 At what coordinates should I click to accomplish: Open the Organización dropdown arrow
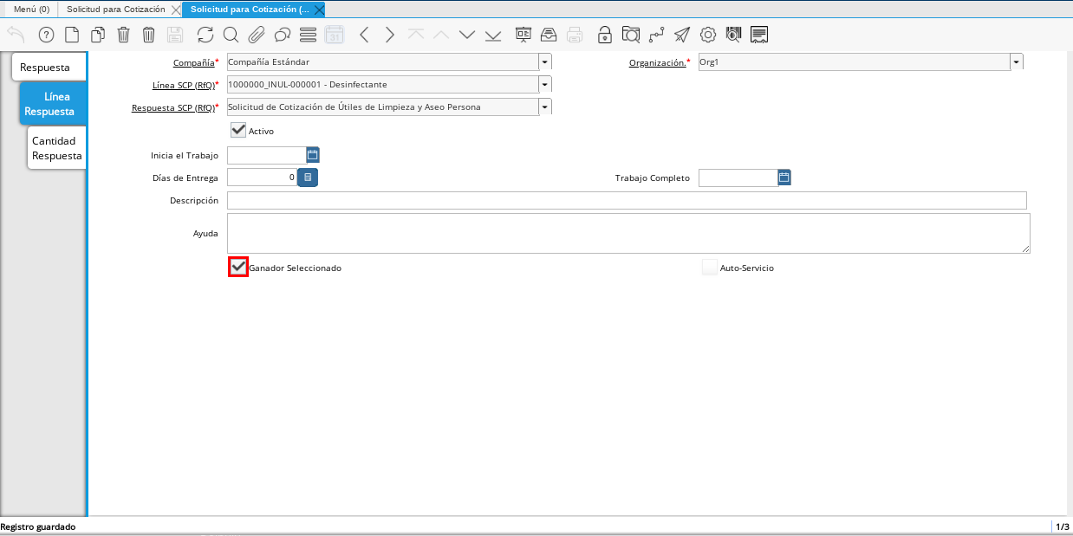coord(1016,62)
